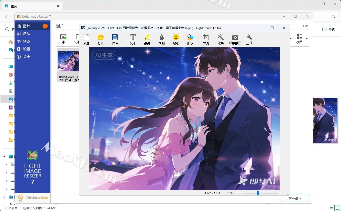
Task: Click the Screenshot camera icon
Action: [235, 40]
